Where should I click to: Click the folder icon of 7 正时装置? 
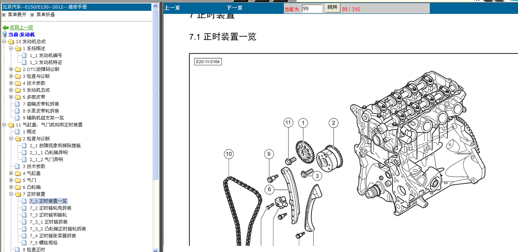coord(18,194)
